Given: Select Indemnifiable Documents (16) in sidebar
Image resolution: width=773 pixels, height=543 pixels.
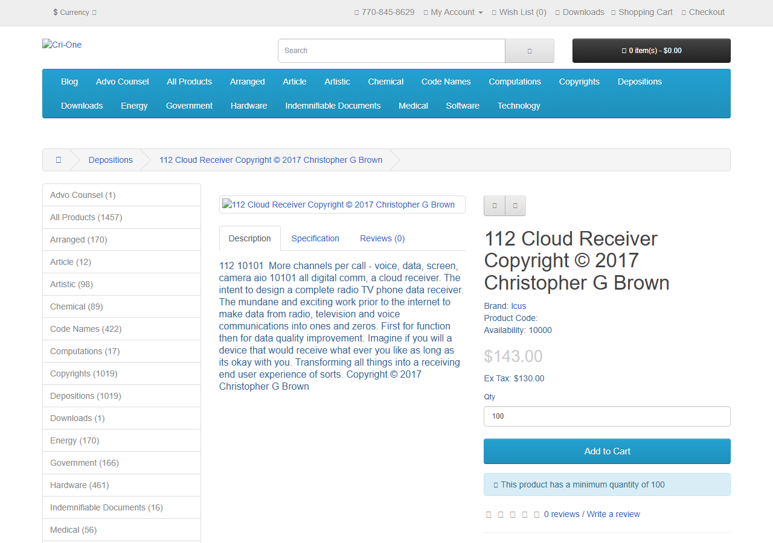Looking at the screenshot, I should [121, 507].
